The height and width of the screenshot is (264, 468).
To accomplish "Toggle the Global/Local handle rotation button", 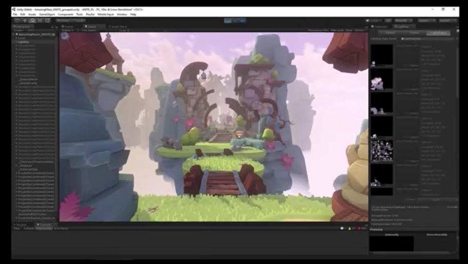I will pos(78,20).
